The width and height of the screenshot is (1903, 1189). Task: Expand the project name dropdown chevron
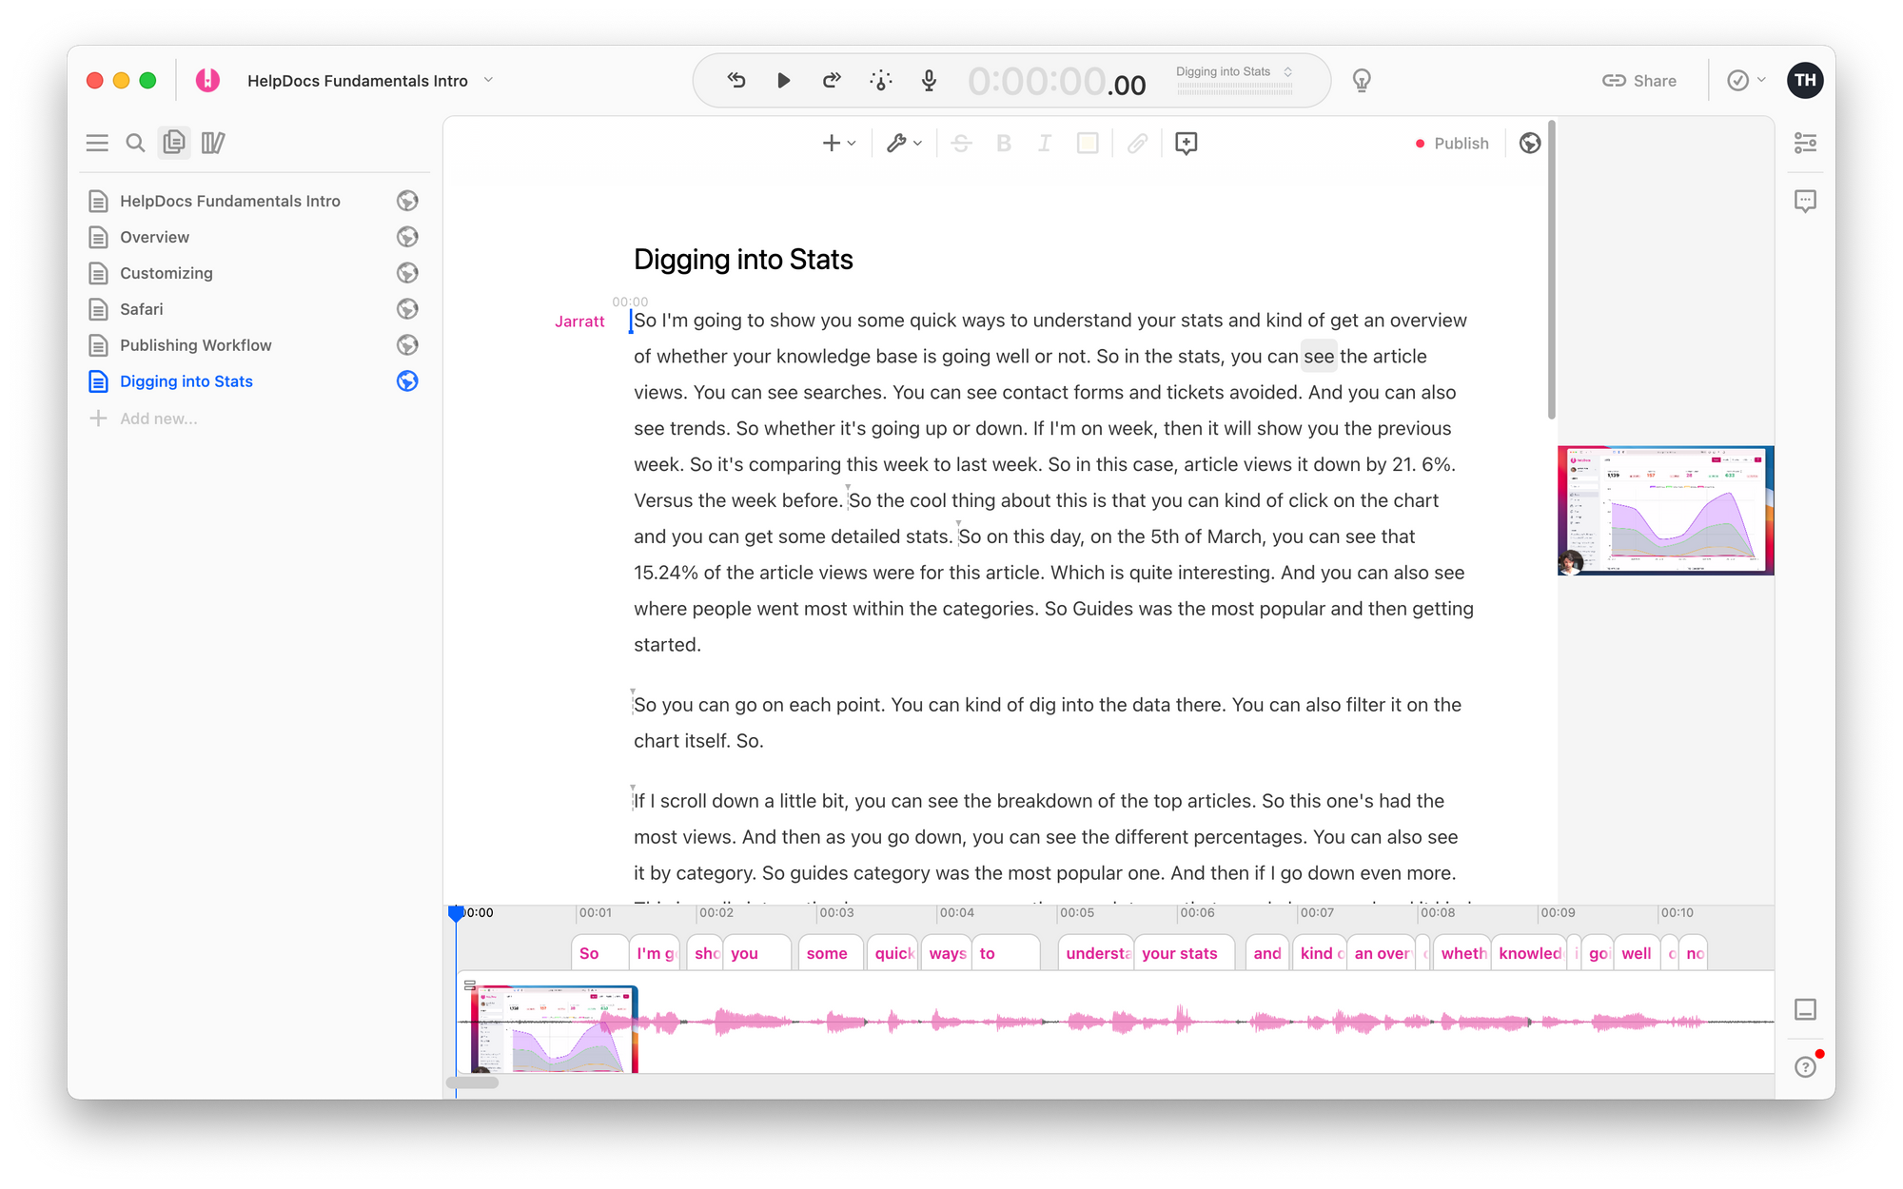point(488,80)
